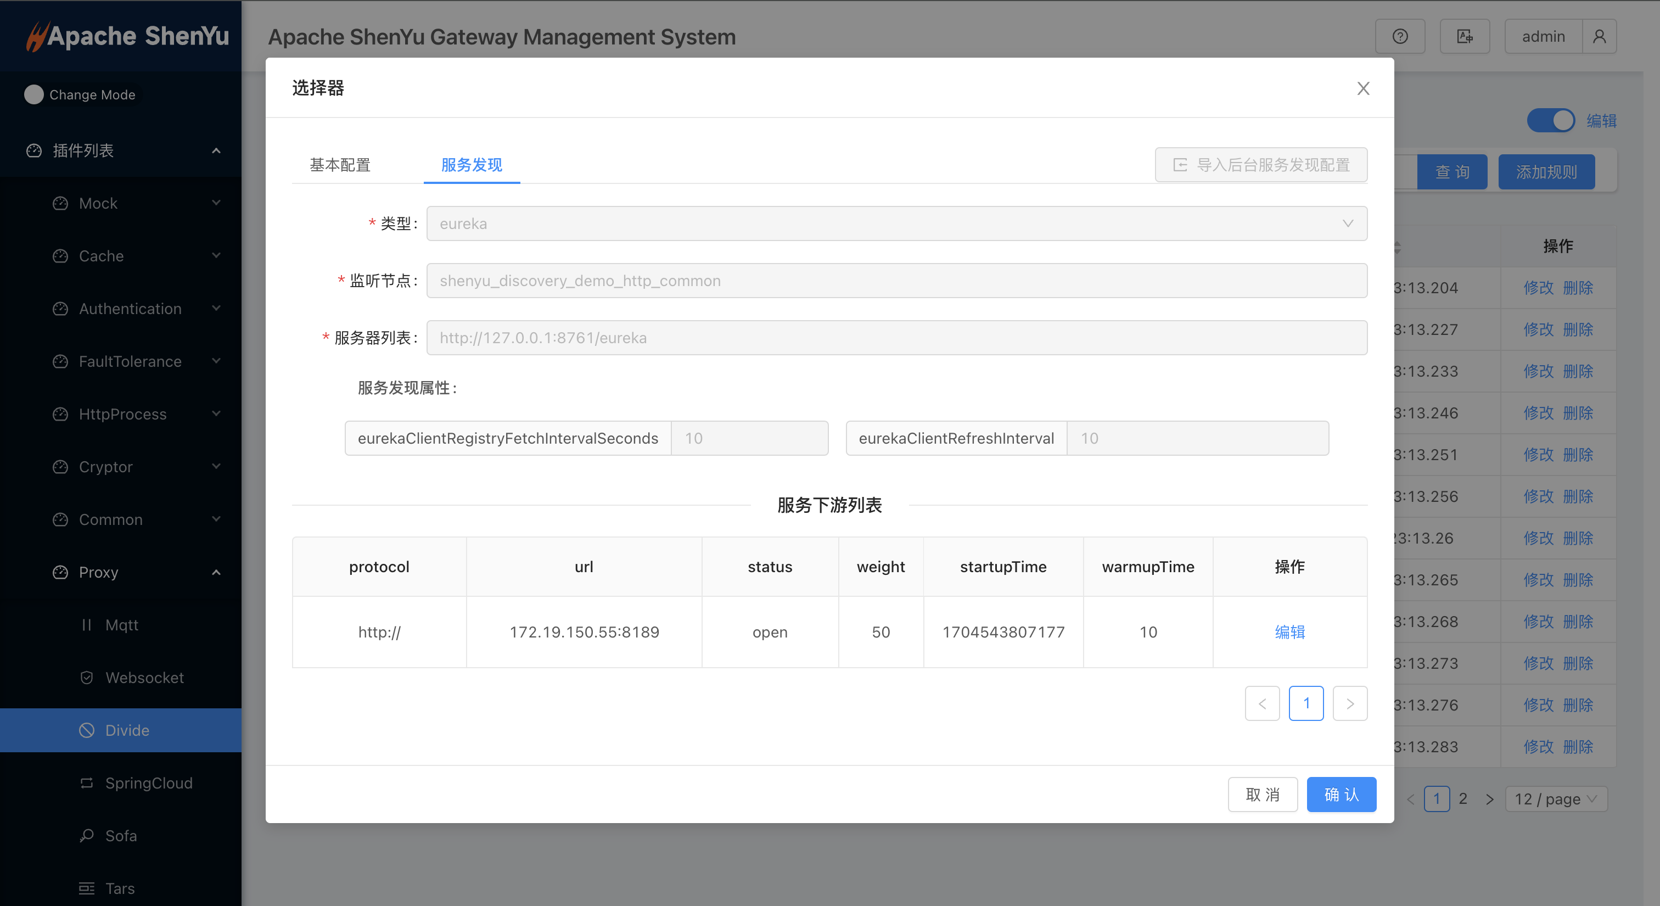
Task: Click the Apache ShenYu logo icon
Action: coord(30,35)
